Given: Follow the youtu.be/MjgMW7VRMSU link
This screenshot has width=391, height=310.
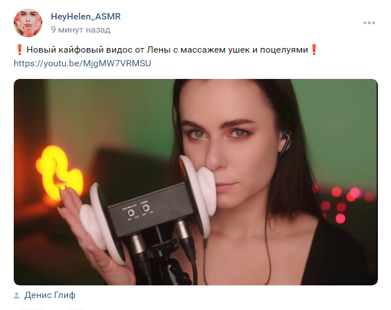Looking at the screenshot, I should (82, 63).
